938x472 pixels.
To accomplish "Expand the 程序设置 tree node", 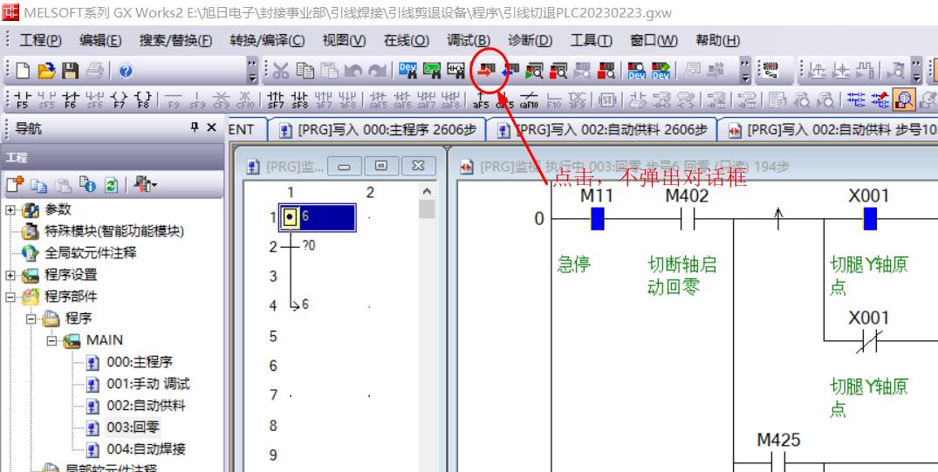I will point(10,276).
